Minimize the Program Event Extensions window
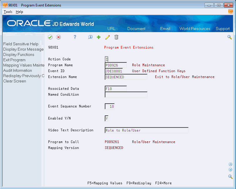Viewport: 236px width, 189px height. (209, 5)
